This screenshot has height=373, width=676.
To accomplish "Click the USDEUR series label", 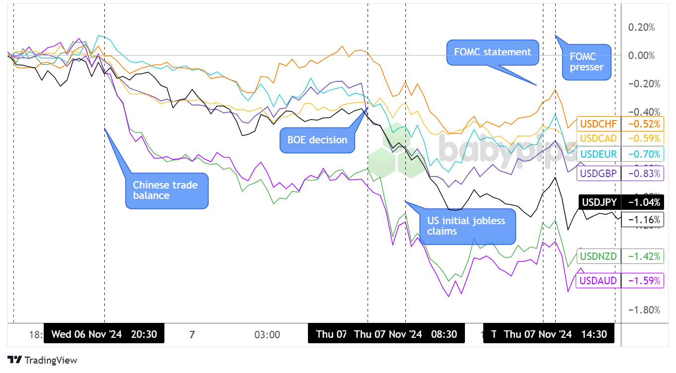I will [598, 154].
